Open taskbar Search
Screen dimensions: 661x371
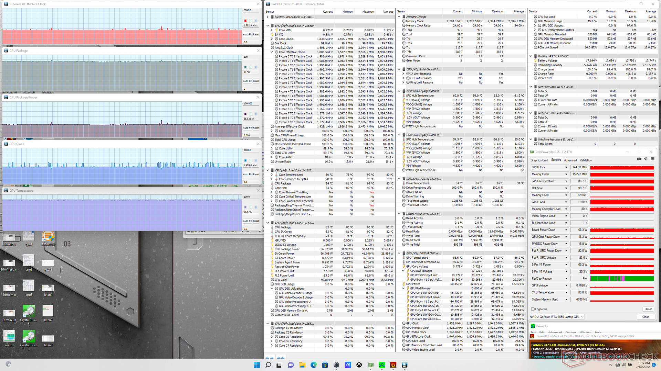click(268, 365)
